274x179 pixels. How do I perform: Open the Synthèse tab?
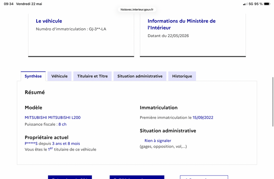point(33,76)
